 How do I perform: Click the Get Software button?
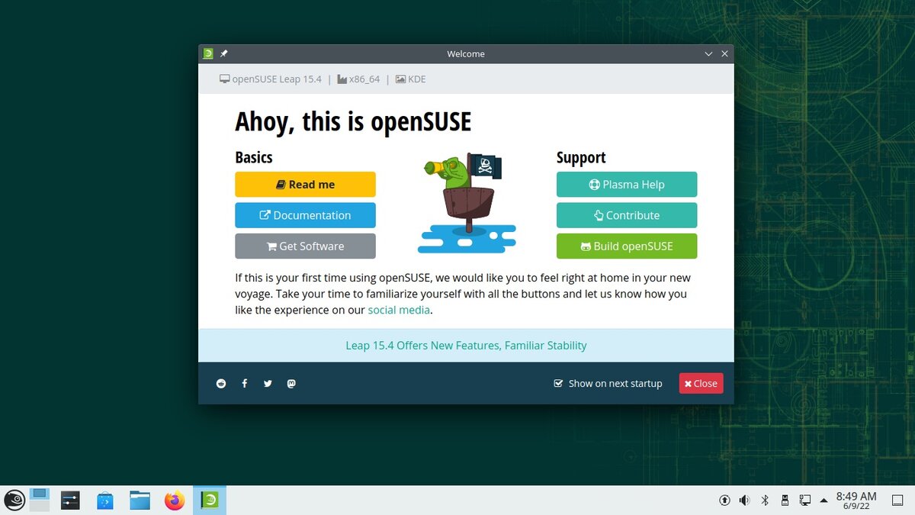(x=305, y=246)
